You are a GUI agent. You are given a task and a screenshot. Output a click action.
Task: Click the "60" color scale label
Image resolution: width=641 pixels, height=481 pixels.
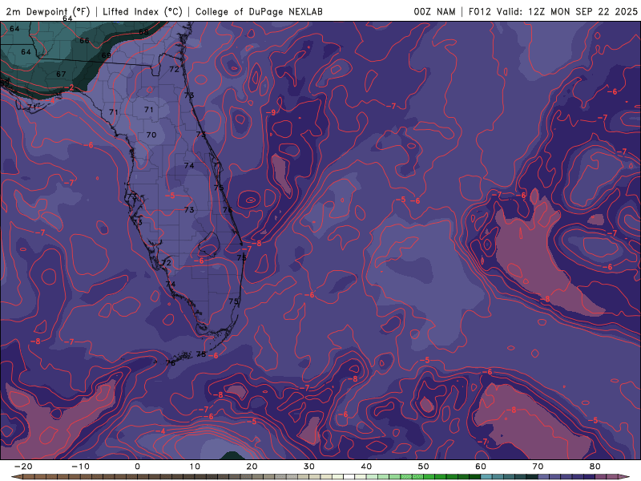click(481, 467)
